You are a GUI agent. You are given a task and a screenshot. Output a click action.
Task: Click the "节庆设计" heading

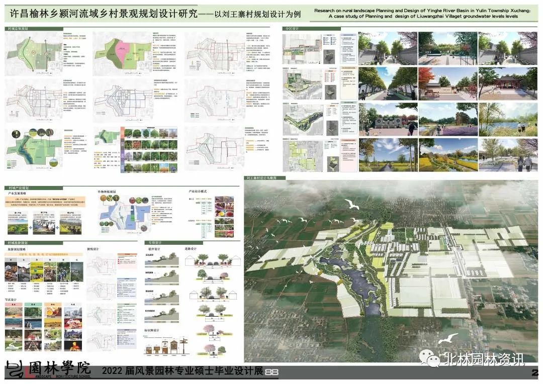click(11, 300)
